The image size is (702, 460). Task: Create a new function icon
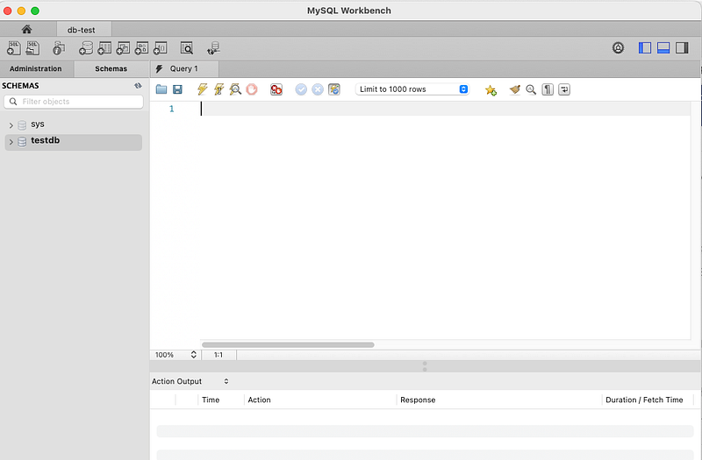point(161,48)
